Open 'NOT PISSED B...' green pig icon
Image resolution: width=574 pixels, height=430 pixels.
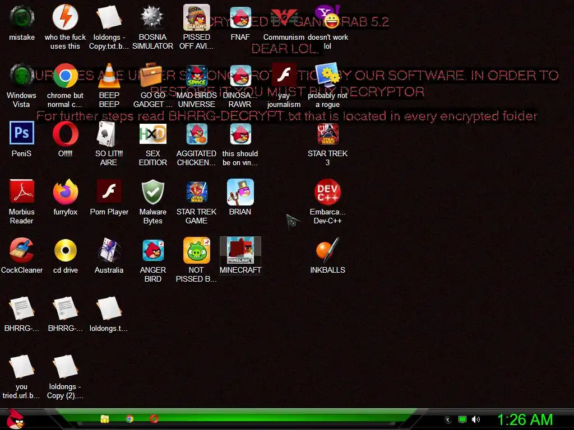pos(197,250)
